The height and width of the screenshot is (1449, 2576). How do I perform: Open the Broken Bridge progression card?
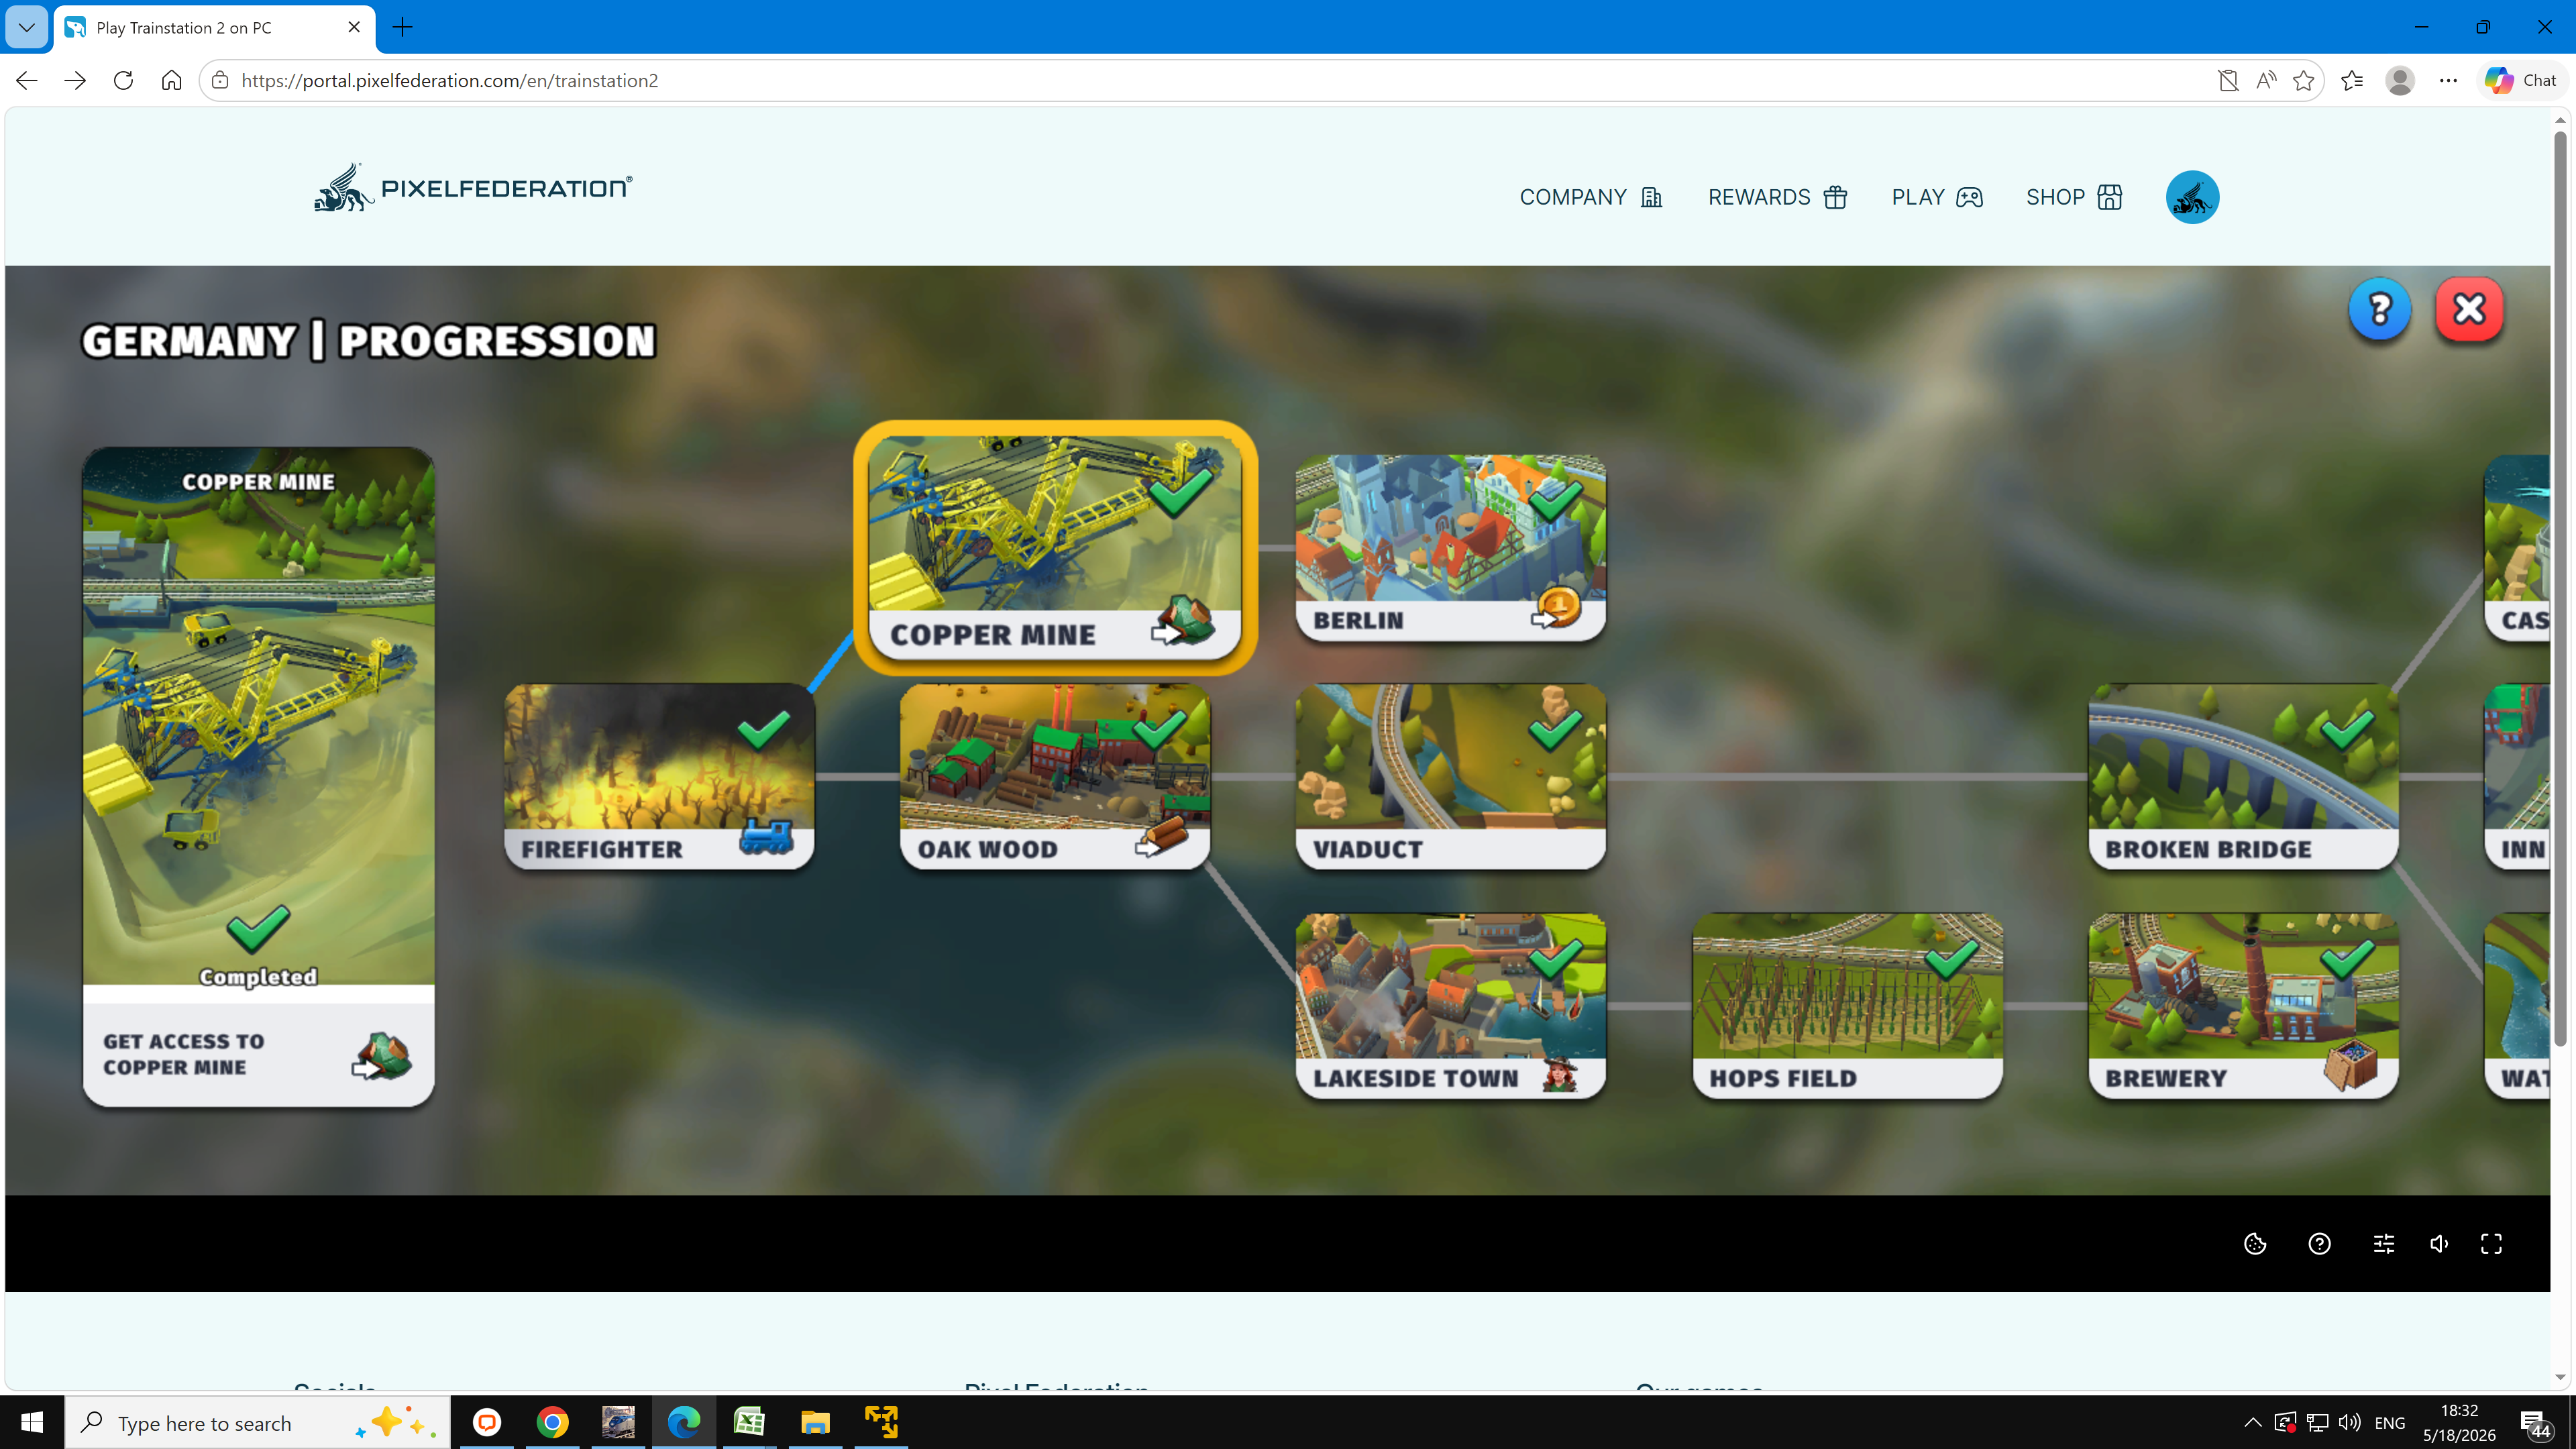pyautogui.click(x=2243, y=776)
